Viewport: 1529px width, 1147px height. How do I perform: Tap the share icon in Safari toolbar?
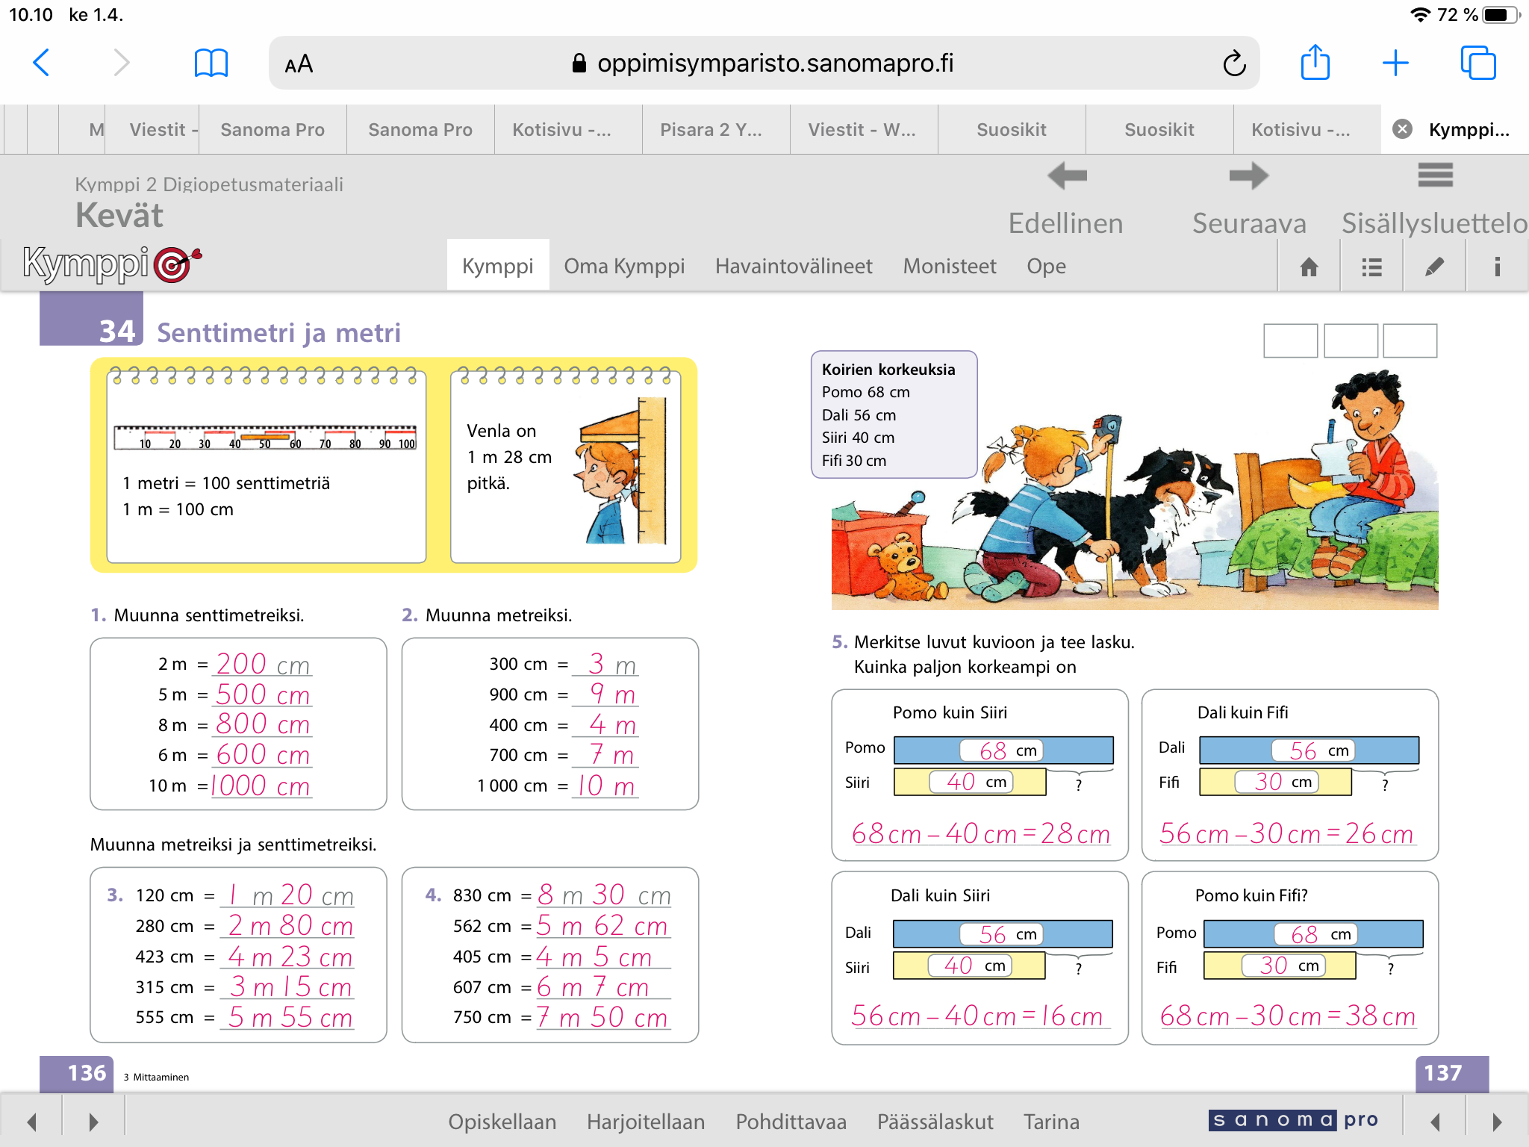click(1315, 63)
